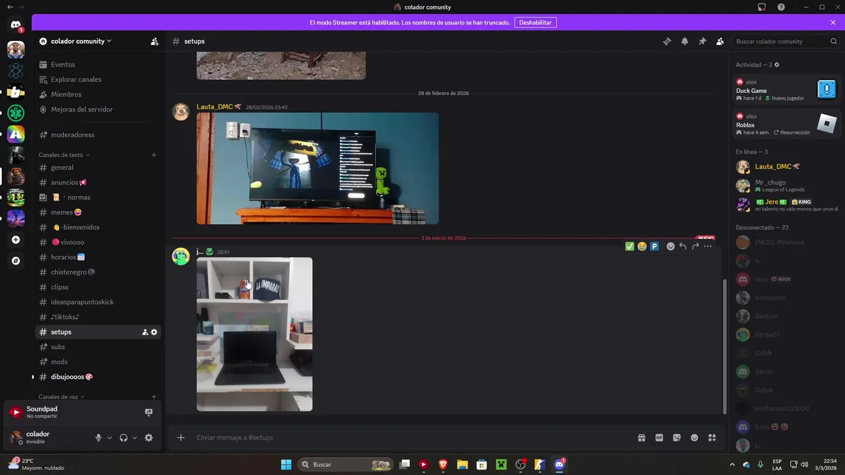Open Discord direct messages home icon
This screenshot has height=475, width=845.
coord(16,26)
